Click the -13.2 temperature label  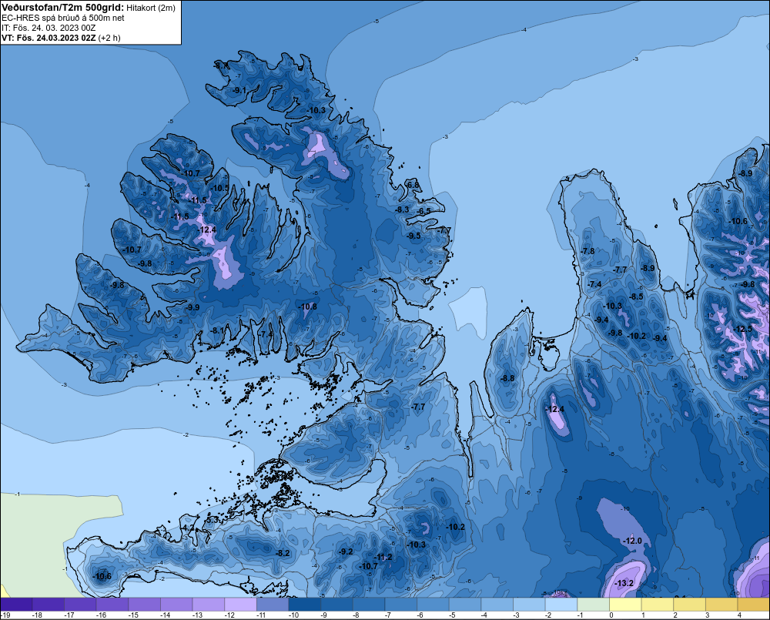624,583
